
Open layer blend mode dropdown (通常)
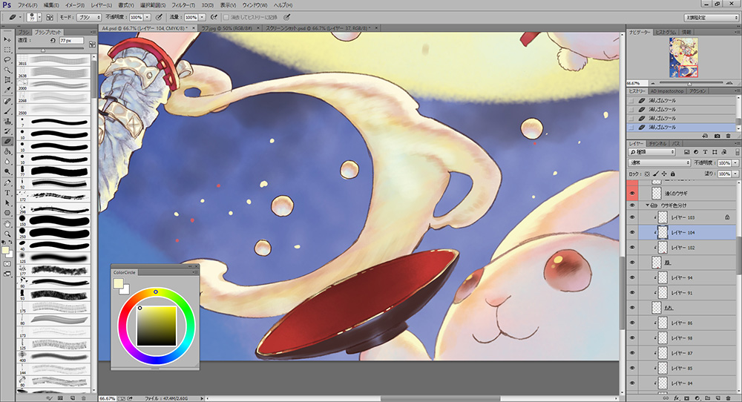(x=660, y=162)
